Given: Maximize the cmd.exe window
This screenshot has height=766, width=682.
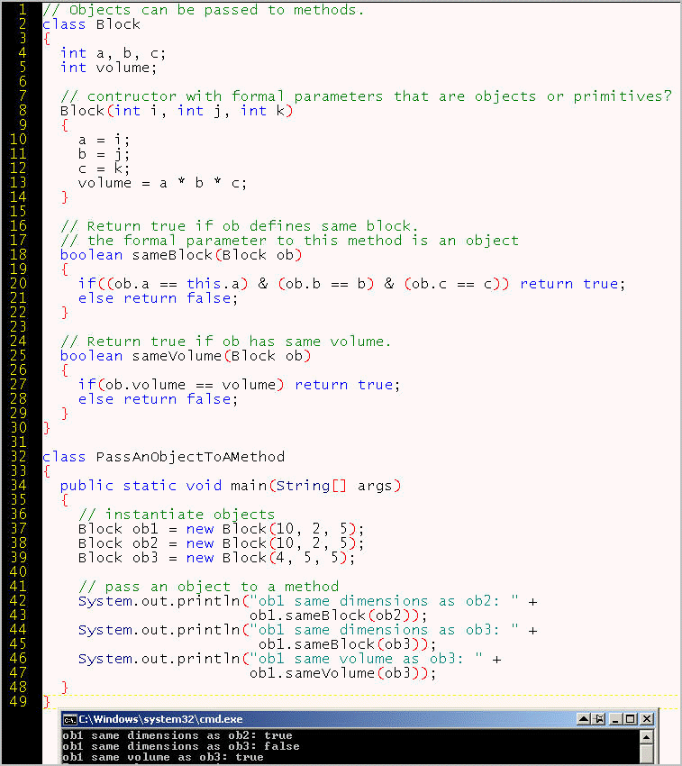Looking at the screenshot, I should (x=631, y=719).
